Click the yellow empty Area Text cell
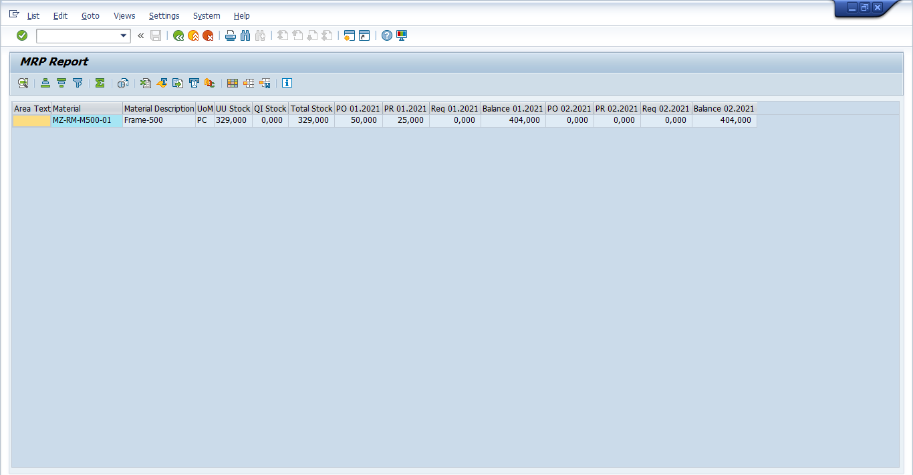Image resolution: width=913 pixels, height=475 pixels. [32, 120]
